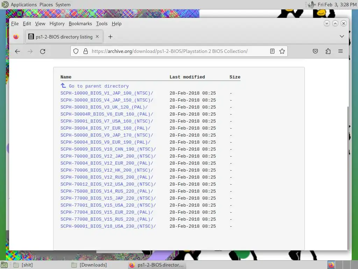Close the ps1-2-BIOS directory listing tab
Viewport: 358px width, 269px height.
tap(97, 36)
